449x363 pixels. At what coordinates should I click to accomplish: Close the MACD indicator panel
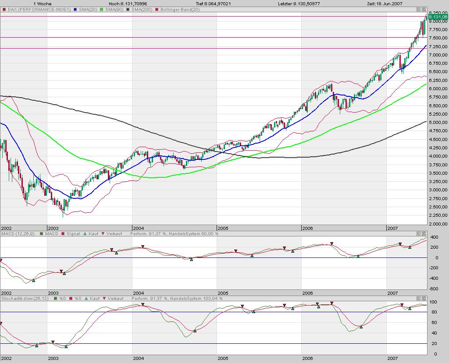coord(424,233)
